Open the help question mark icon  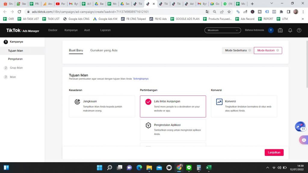click(299, 30)
